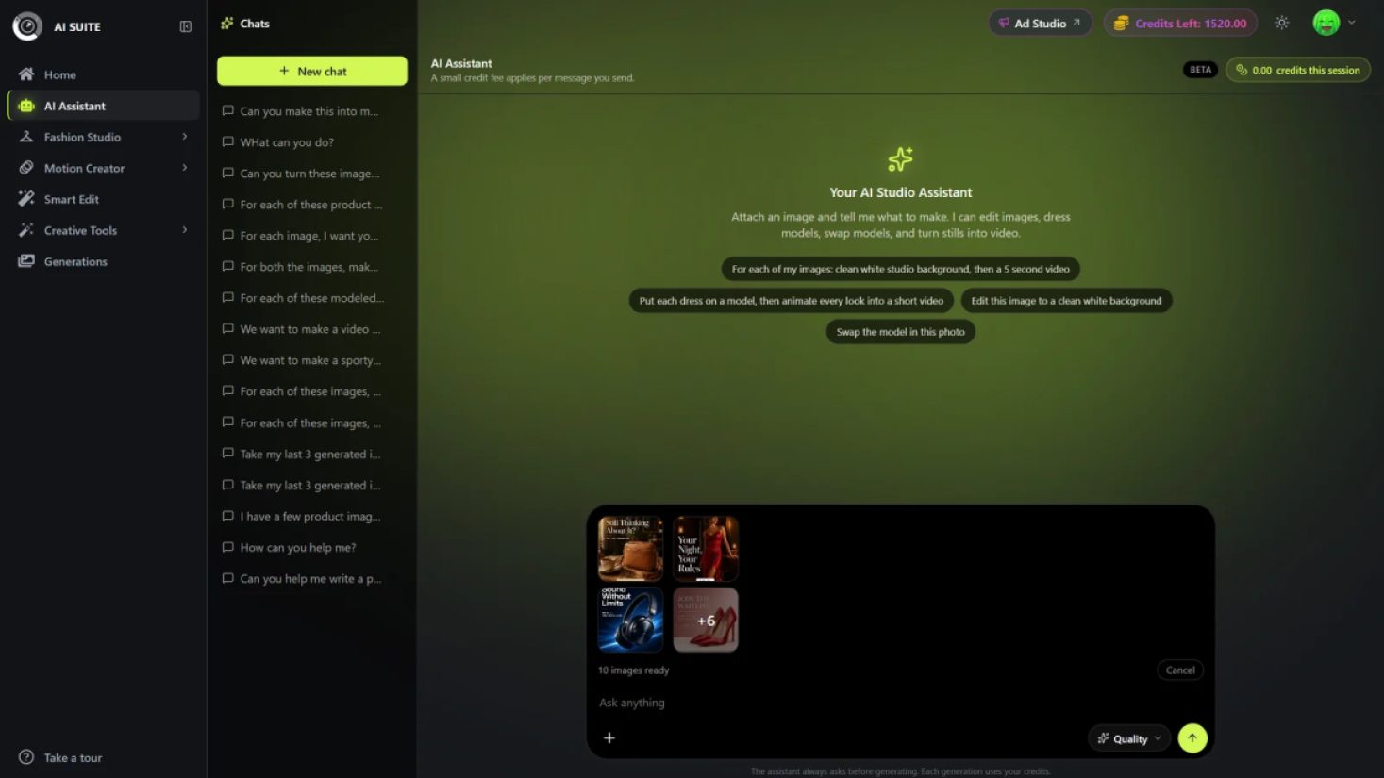Go to Home in the sidebar

click(x=104, y=74)
